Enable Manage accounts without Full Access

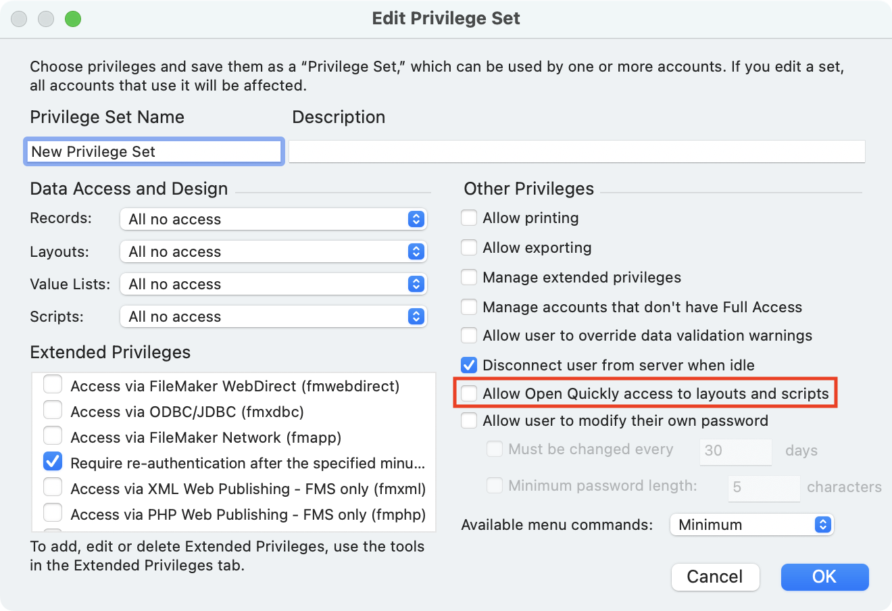[469, 307]
